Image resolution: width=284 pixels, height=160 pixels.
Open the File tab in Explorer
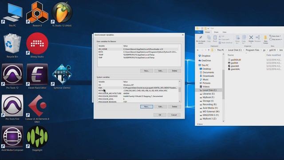coord(199,32)
